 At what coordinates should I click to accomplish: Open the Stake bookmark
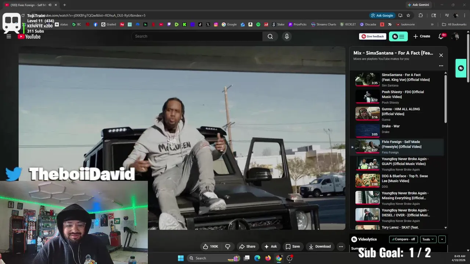[x=278, y=25]
